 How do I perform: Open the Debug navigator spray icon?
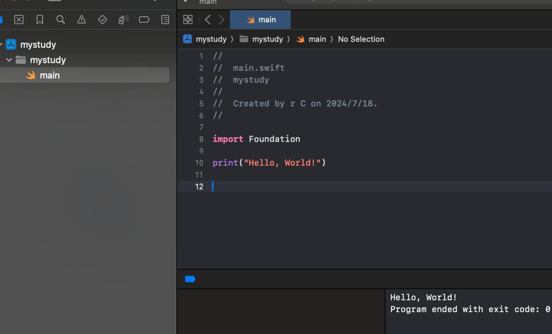[x=123, y=20]
